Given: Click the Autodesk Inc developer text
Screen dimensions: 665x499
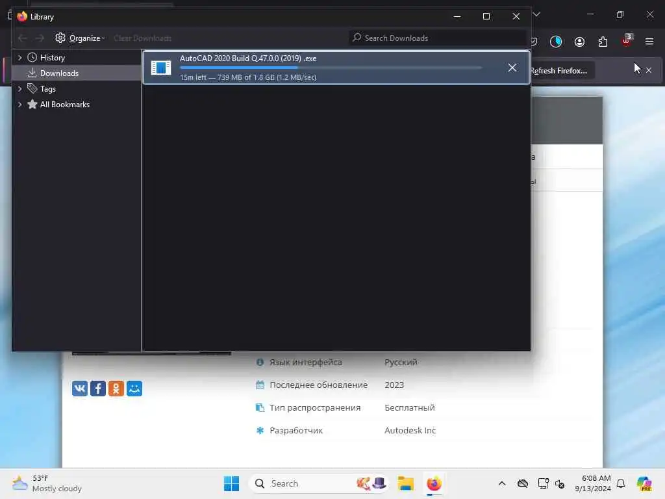Looking at the screenshot, I should click(410, 430).
